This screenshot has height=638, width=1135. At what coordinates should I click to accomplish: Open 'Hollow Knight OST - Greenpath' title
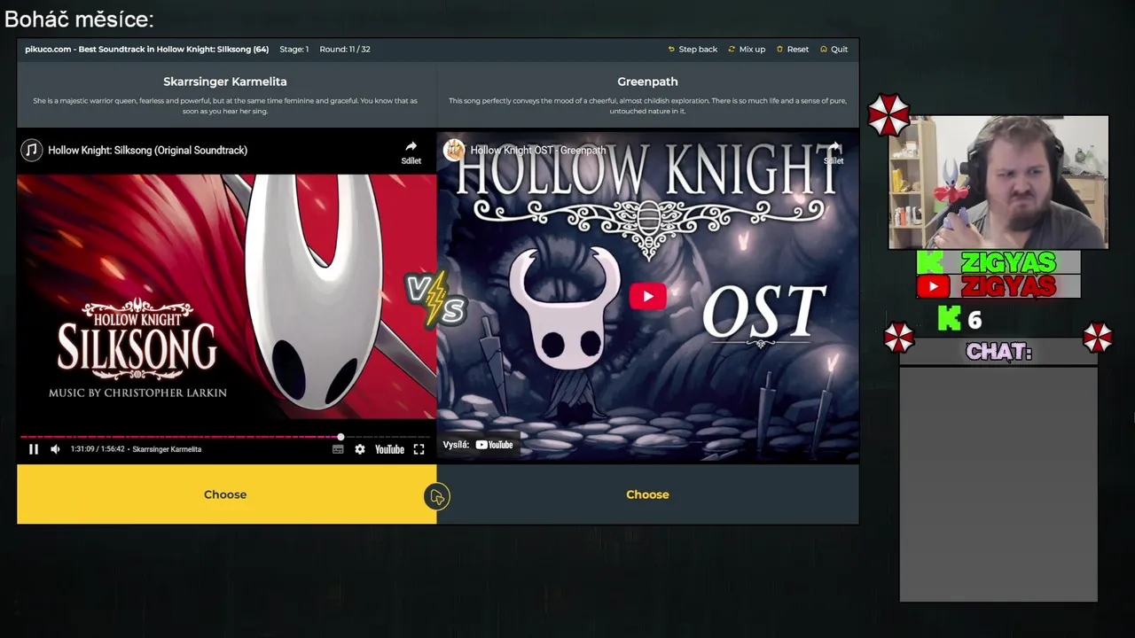coord(538,150)
